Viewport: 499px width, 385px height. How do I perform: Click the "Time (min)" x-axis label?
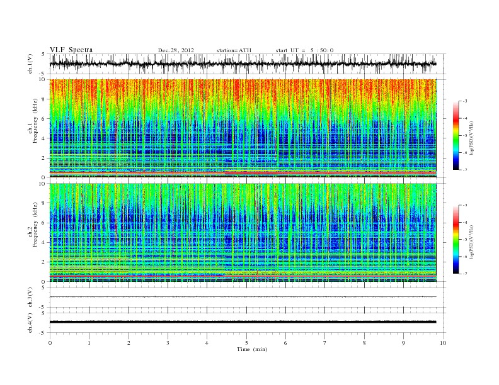pos(252,349)
